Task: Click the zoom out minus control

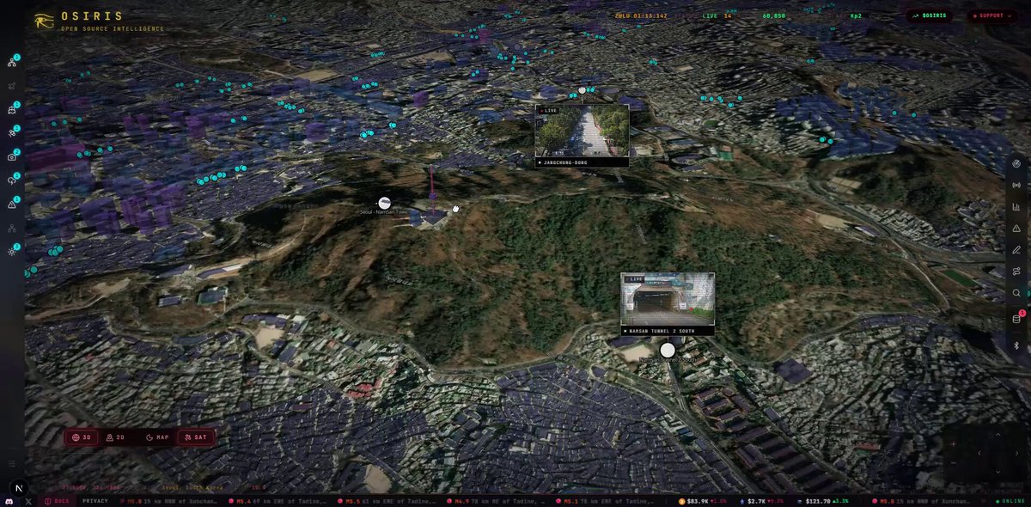Action: tap(953, 462)
